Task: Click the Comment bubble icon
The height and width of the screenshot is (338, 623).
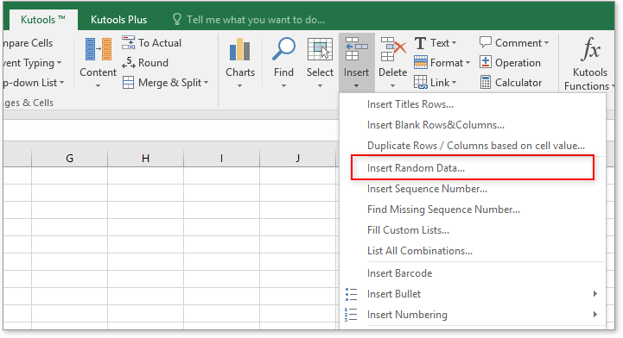Action: [x=485, y=42]
